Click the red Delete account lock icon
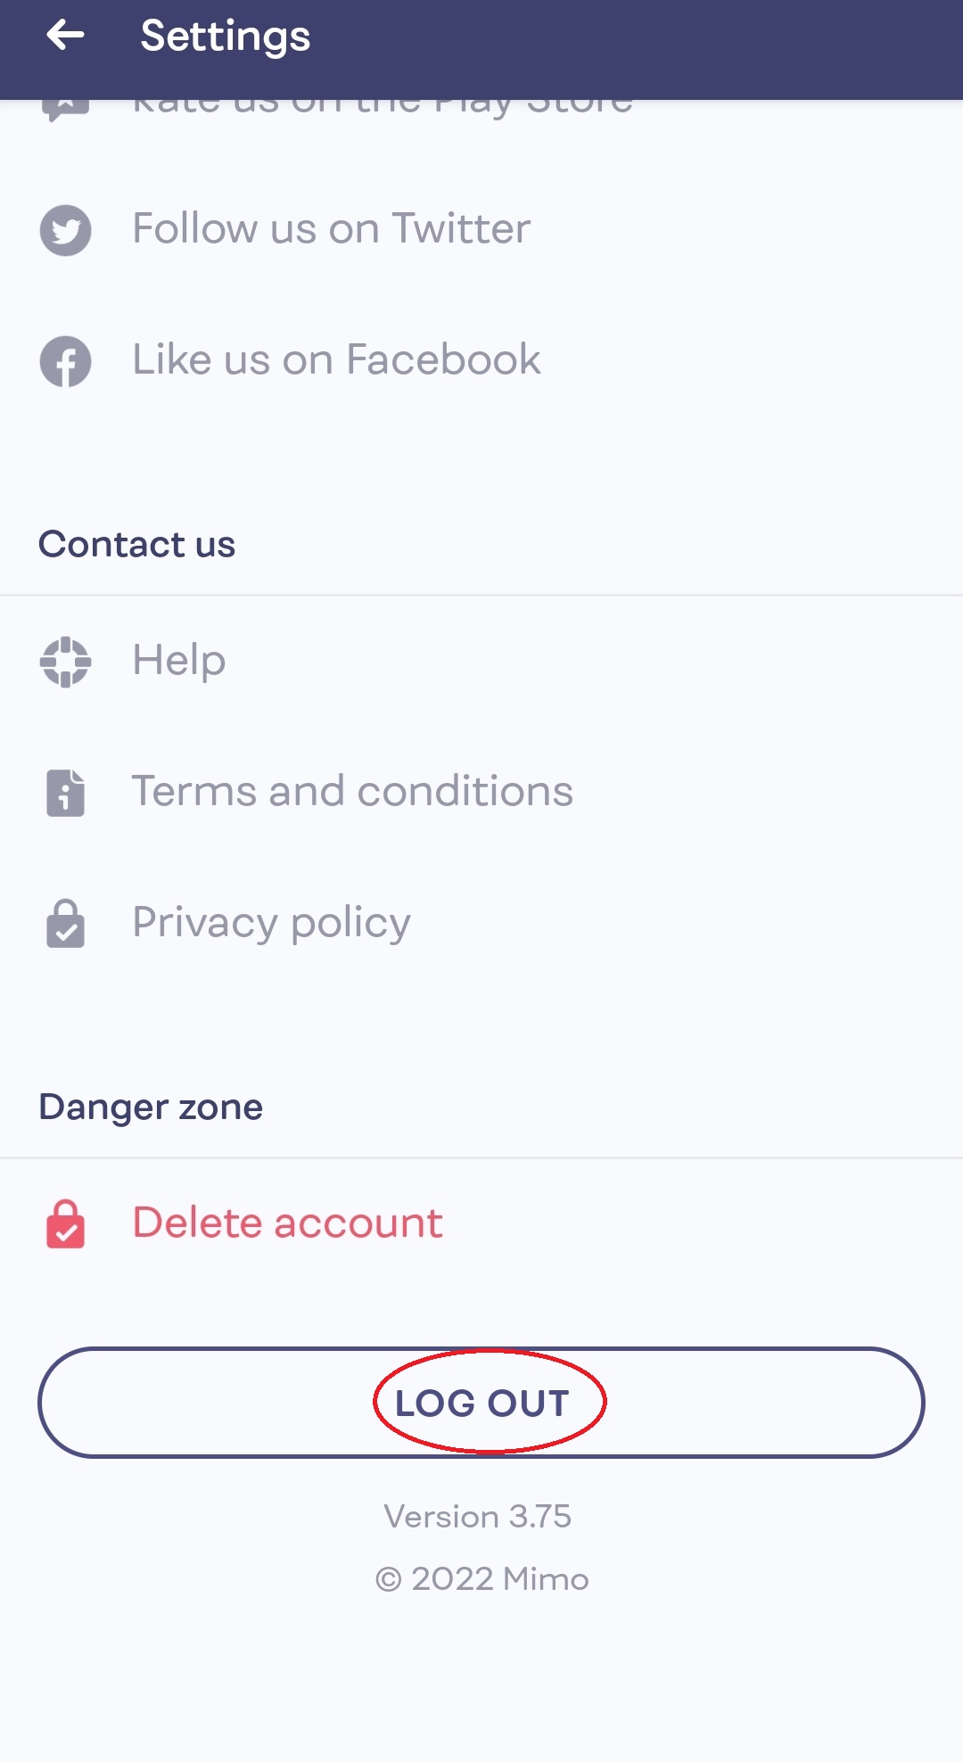Viewport: 963px width, 1762px height. click(x=65, y=1223)
